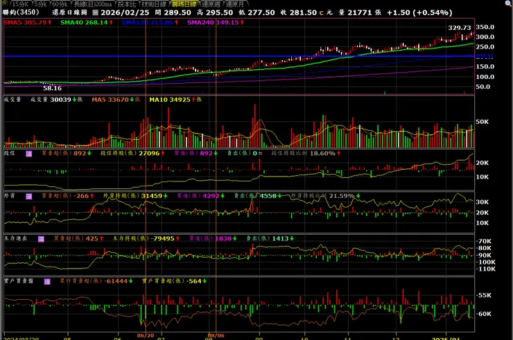Click the change +1.50 (+0.54%) readout

[x=419, y=12]
